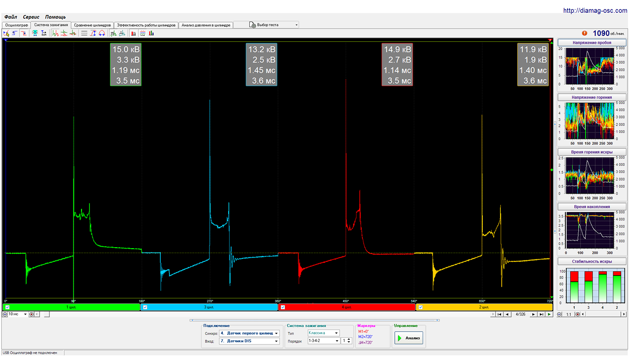The height and width of the screenshot is (357, 632).
Task: Open the Сервис menu
Action: pos(31,17)
